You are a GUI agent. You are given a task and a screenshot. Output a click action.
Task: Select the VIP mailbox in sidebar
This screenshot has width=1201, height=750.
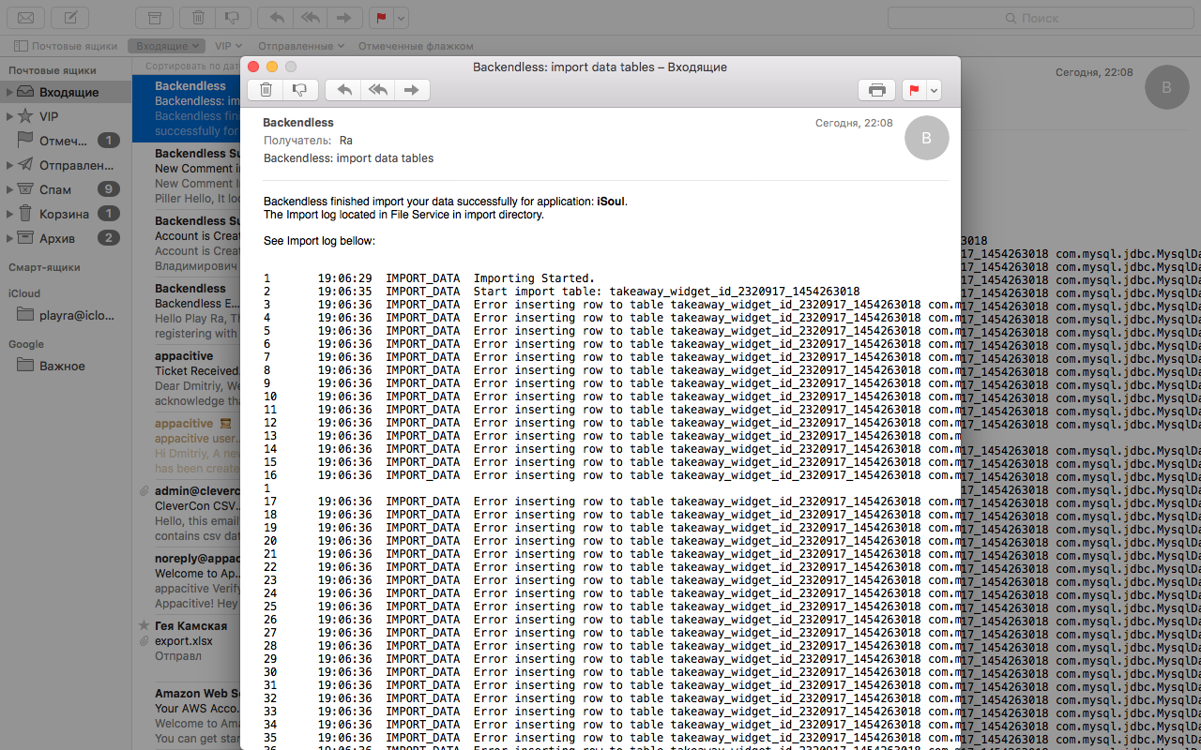66,117
